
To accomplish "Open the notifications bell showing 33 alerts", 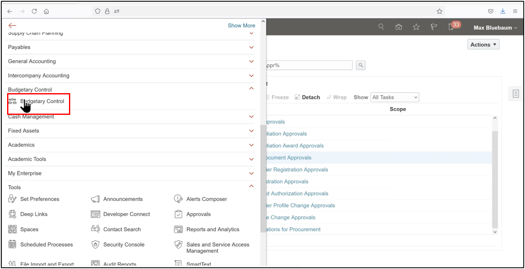I will click(x=451, y=26).
